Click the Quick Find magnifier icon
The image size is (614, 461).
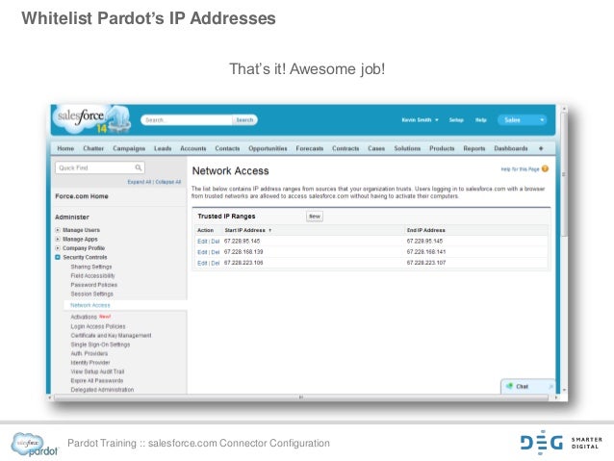tap(139, 167)
